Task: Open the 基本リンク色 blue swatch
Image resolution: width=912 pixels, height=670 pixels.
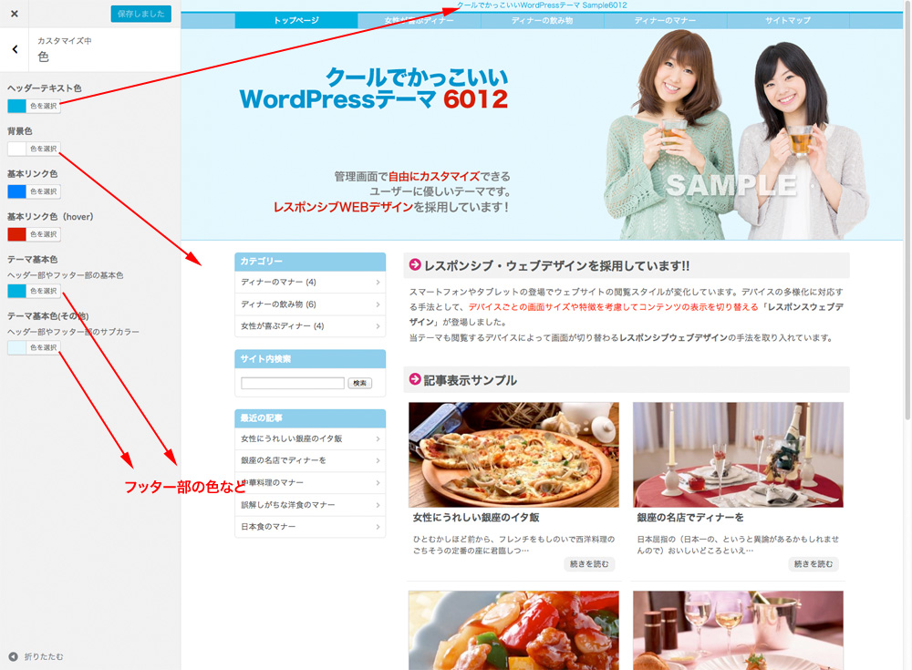Action: tap(16, 191)
